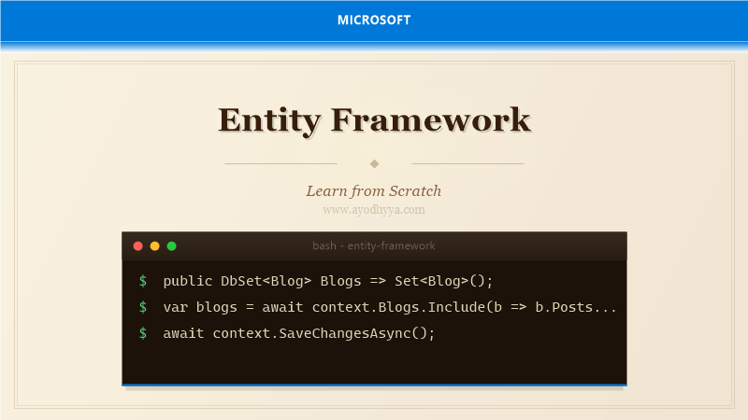Screen dimensions: 748x420
Task: Click the yellow minimize dot in terminal
Action: pos(154,245)
